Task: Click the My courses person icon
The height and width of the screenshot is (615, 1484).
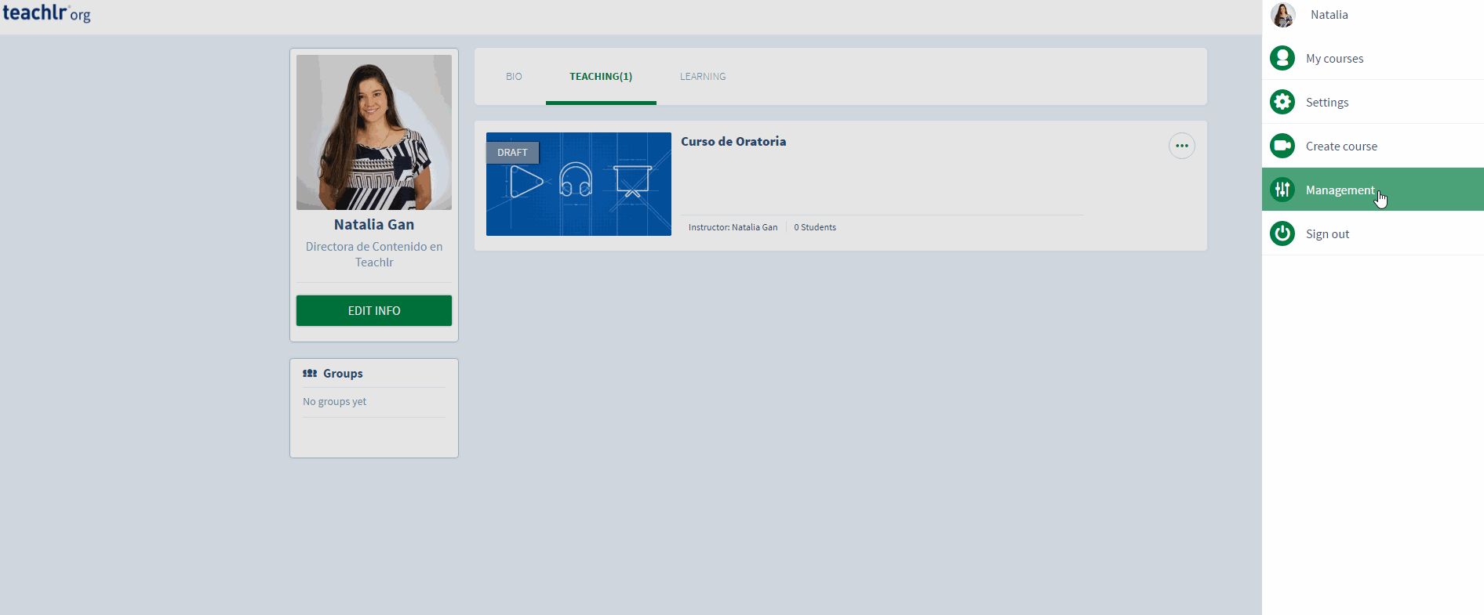Action: (1282, 58)
